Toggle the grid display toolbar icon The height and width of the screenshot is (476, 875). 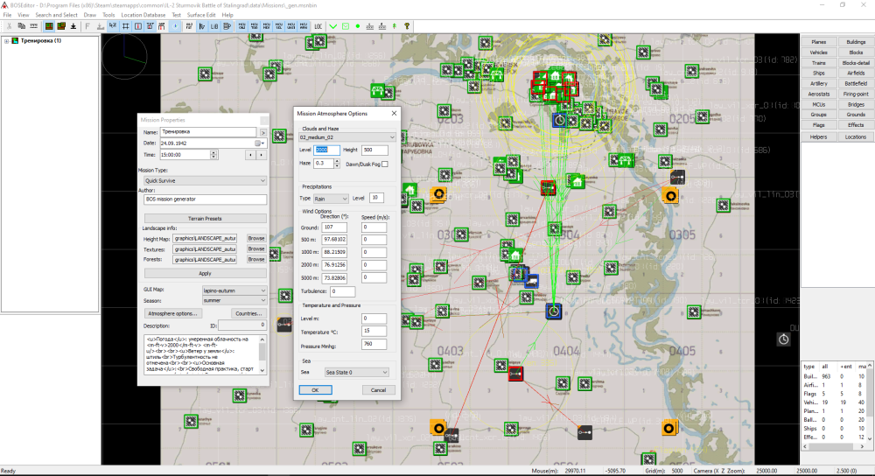point(127,26)
